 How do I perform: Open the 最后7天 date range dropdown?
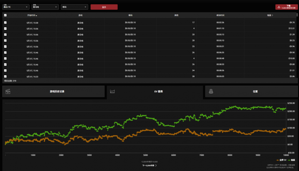[x=16, y=7]
